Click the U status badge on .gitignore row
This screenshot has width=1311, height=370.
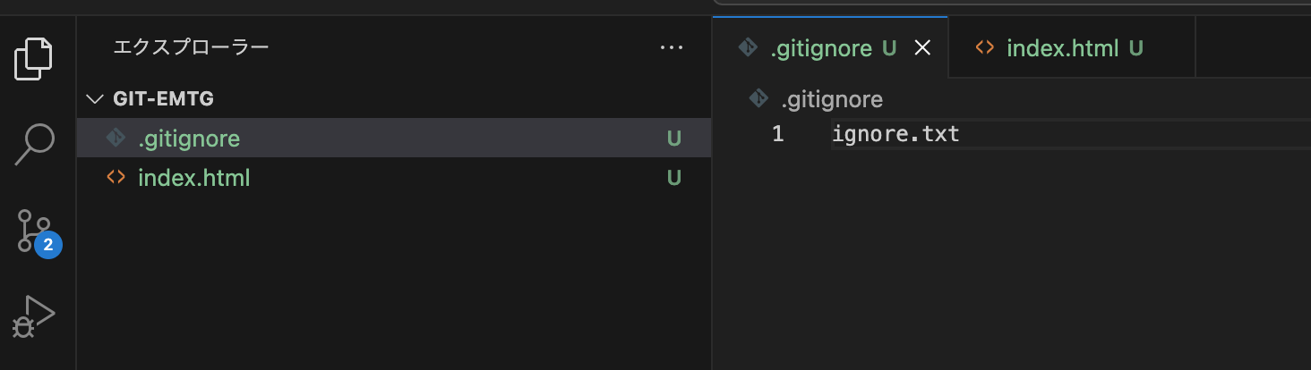click(674, 139)
